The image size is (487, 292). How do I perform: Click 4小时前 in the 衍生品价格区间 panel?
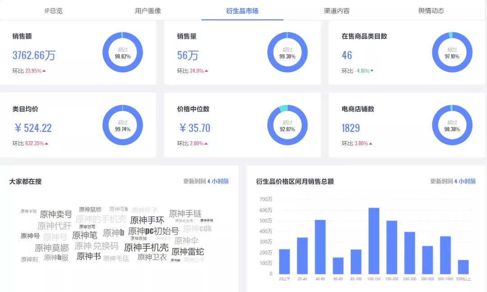click(465, 181)
